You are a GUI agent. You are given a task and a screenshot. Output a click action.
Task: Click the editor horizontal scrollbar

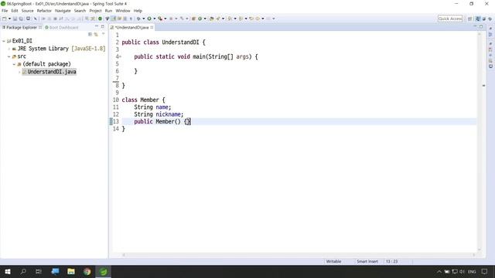point(299,255)
